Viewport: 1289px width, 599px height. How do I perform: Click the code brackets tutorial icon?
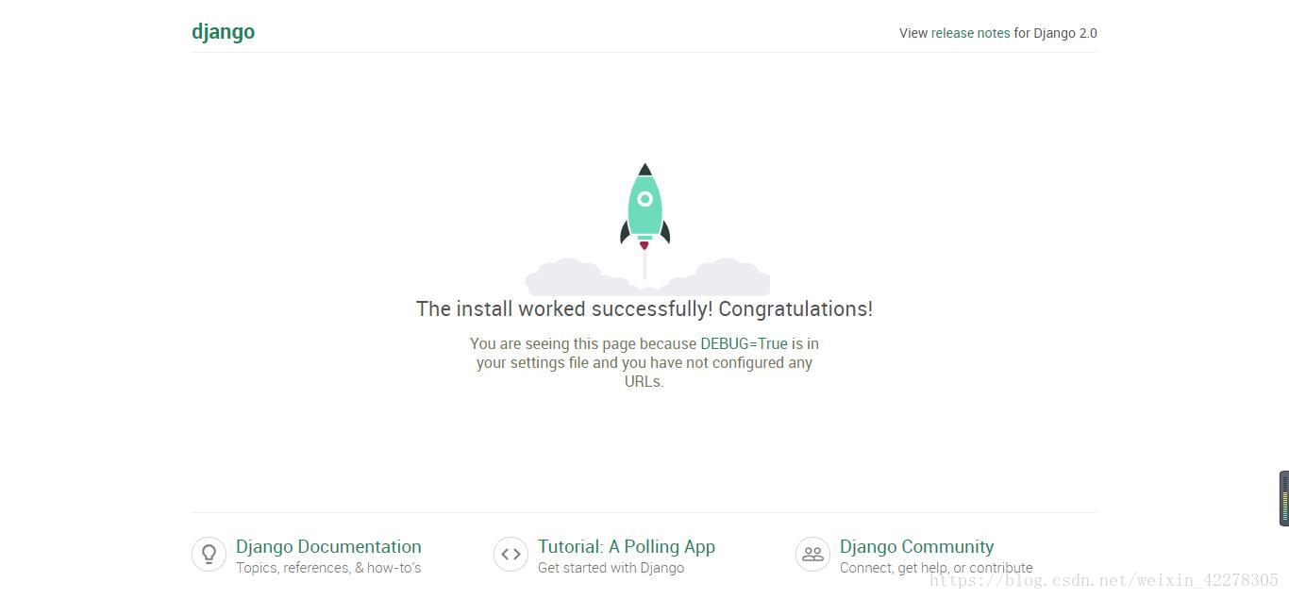coord(511,554)
